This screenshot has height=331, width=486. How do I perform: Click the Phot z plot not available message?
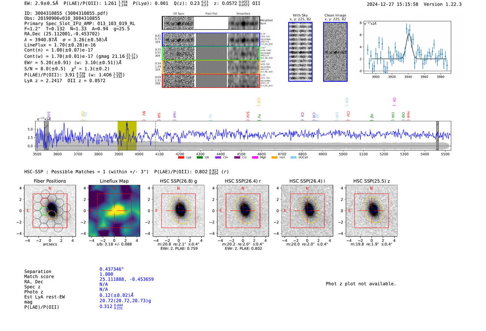[361, 284]
